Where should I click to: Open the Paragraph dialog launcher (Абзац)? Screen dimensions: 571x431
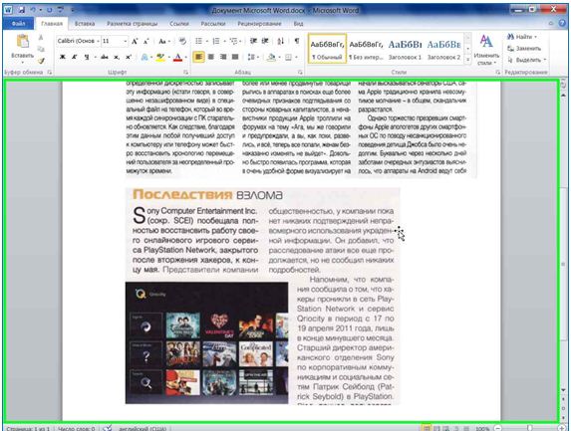pos(300,73)
